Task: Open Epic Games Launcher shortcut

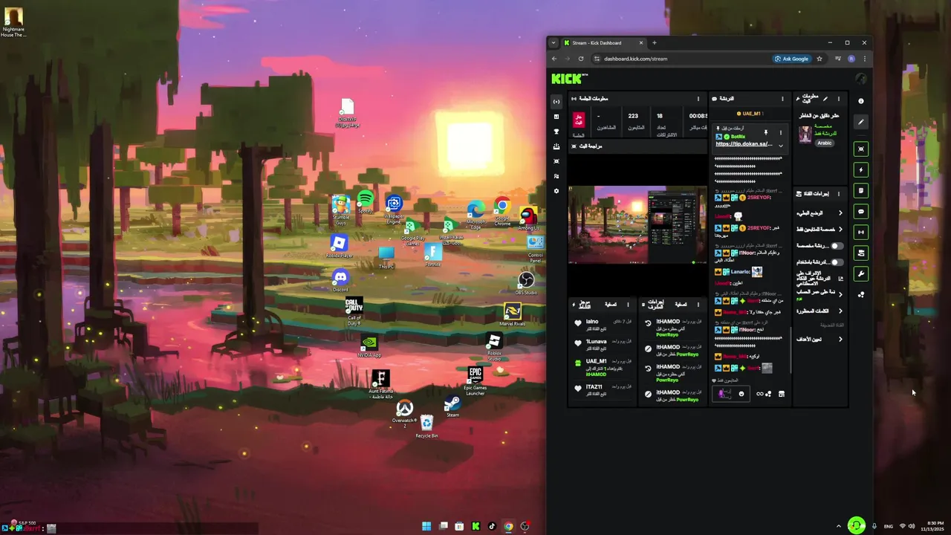Action: (x=475, y=380)
